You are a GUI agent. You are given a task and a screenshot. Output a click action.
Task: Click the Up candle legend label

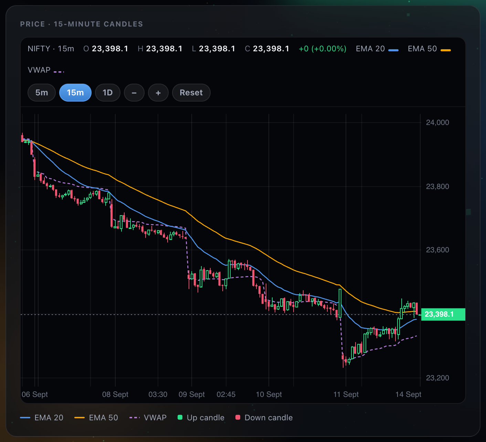pos(205,418)
